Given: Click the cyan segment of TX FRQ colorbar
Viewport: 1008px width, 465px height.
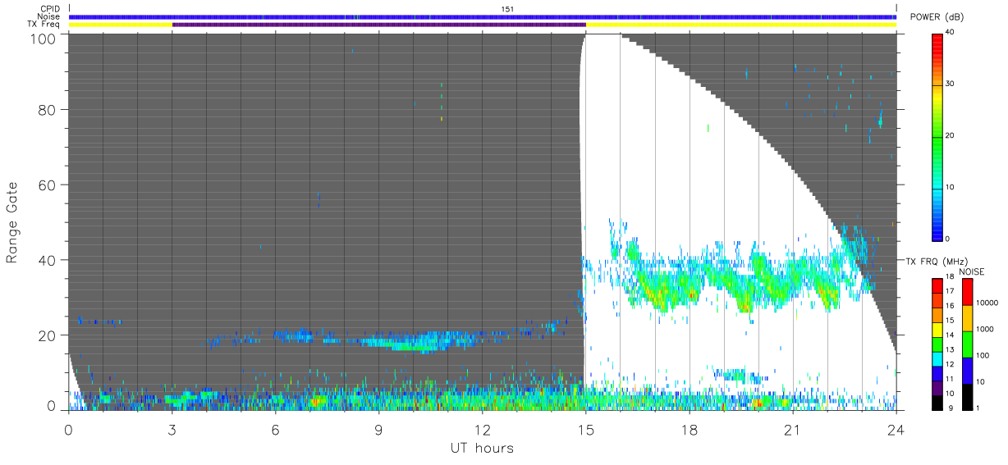Looking at the screenshot, I should tap(937, 359).
